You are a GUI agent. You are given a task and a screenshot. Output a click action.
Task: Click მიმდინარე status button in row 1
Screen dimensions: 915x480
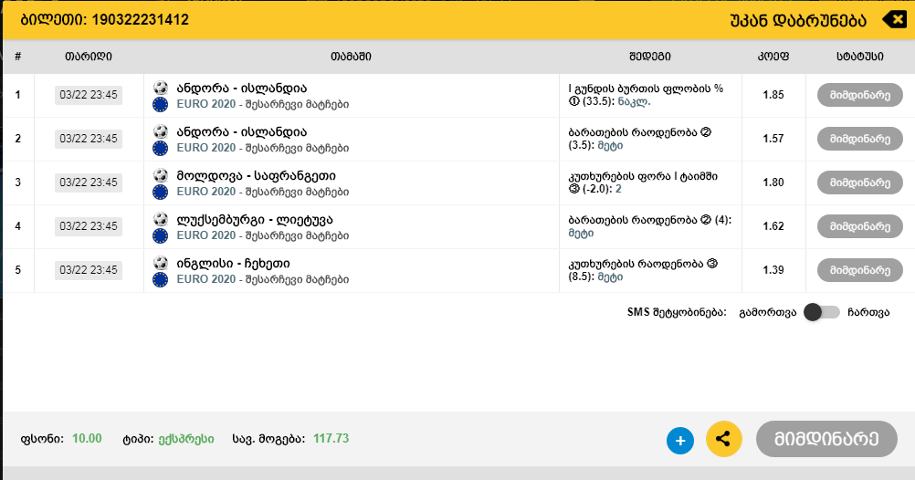(x=859, y=95)
